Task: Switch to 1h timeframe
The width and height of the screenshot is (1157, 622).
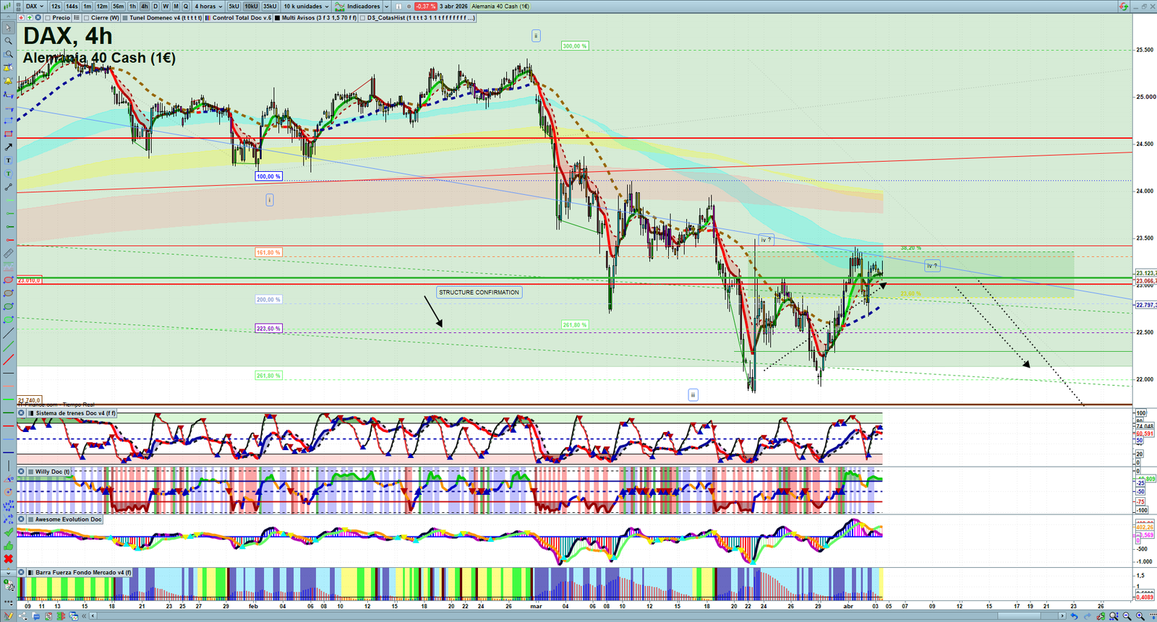Action: (x=132, y=7)
